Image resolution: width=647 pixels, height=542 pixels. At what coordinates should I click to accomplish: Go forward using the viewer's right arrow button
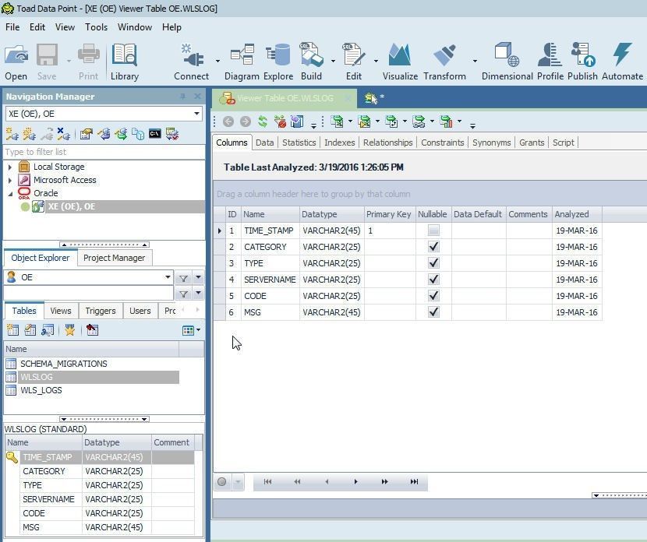[246, 121]
